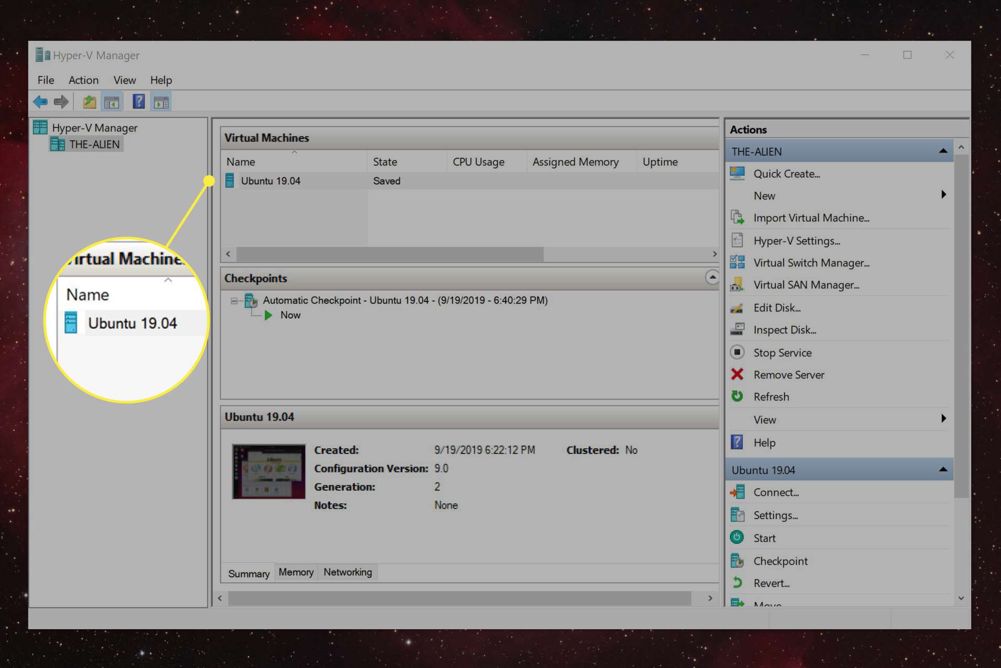The height and width of the screenshot is (668, 1001).
Task: Open the Action menu
Action: click(x=83, y=80)
